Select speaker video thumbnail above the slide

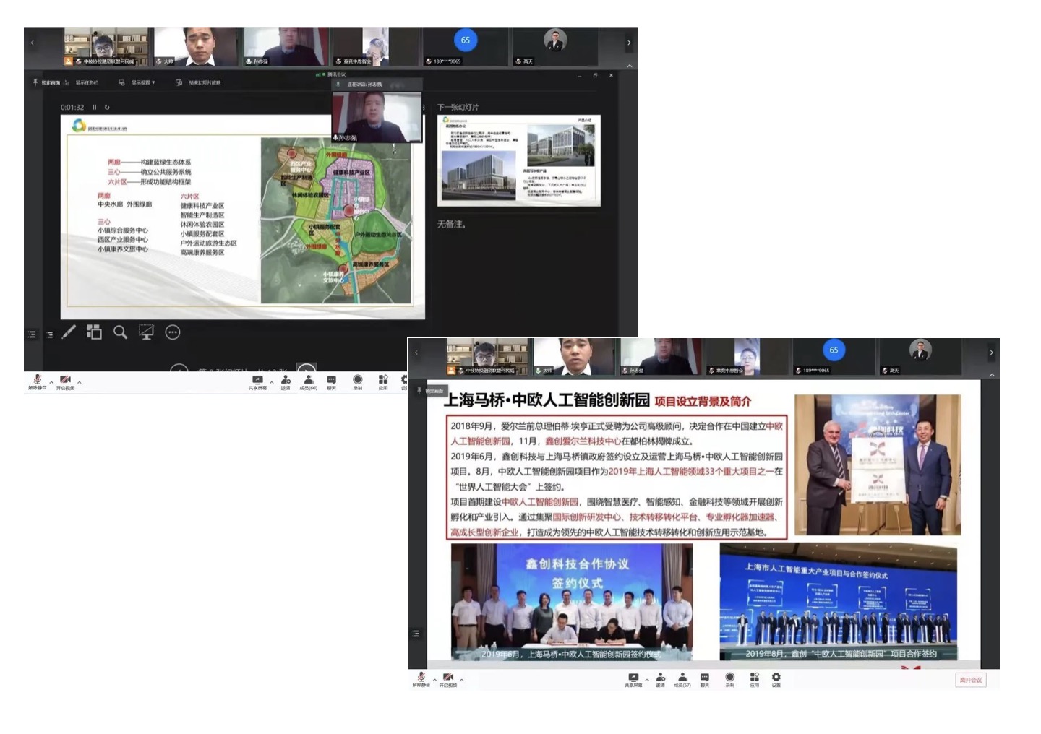(x=377, y=116)
